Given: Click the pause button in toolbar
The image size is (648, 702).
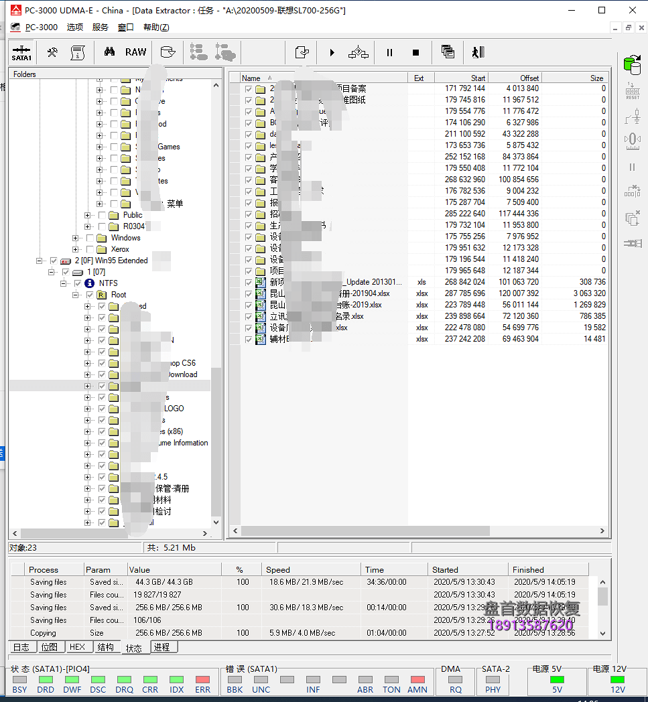Looking at the screenshot, I should (x=389, y=52).
